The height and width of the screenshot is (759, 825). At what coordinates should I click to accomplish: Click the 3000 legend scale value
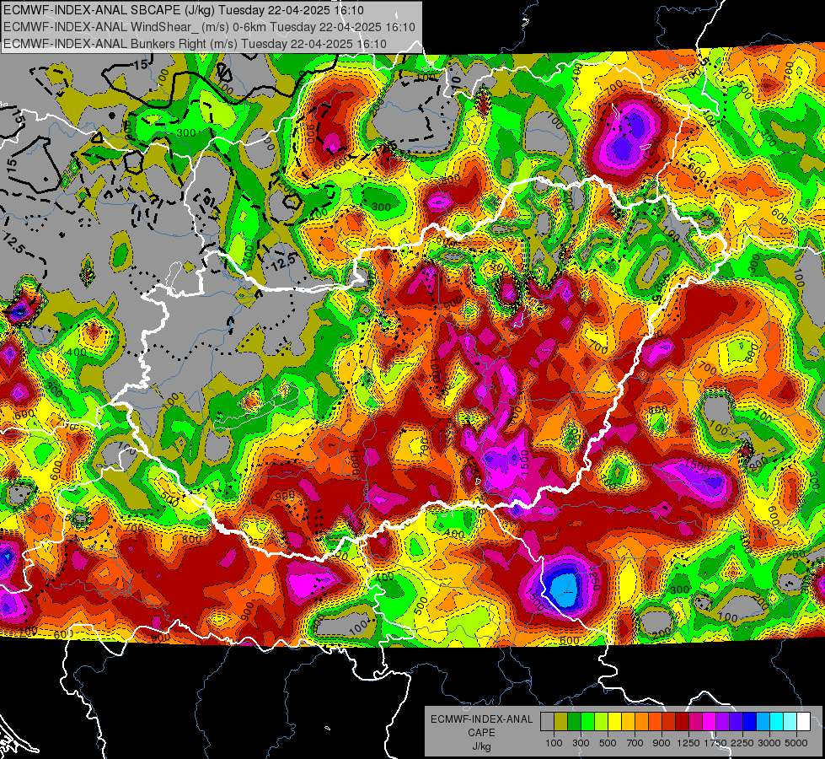tap(769, 743)
